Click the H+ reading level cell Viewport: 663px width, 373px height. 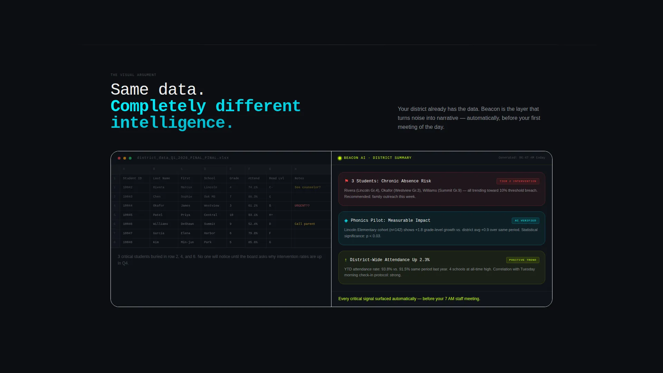tap(279, 215)
